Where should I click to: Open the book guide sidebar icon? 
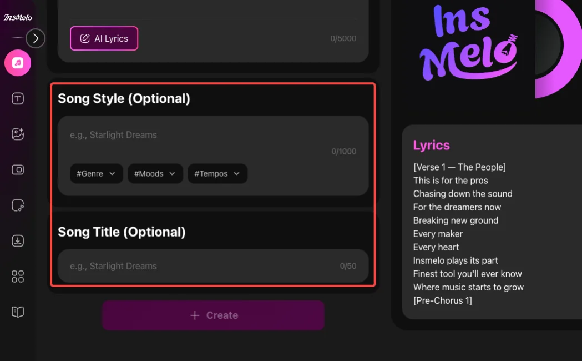pos(18,312)
